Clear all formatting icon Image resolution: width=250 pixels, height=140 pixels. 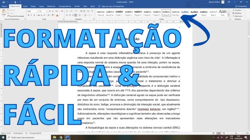(62, 11)
